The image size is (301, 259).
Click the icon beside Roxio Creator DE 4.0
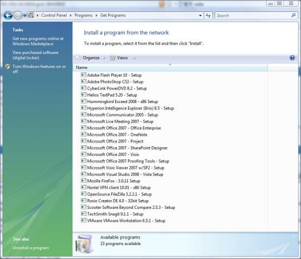84,201
